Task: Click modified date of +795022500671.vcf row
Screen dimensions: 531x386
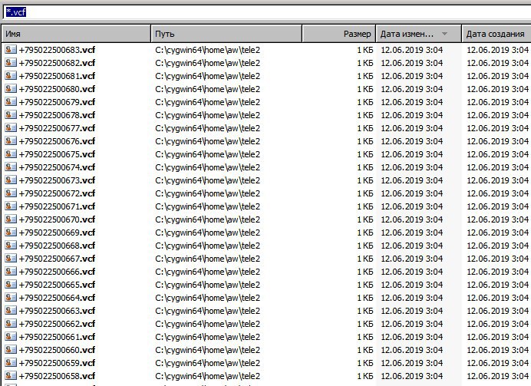Action: (x=412, y=206)
